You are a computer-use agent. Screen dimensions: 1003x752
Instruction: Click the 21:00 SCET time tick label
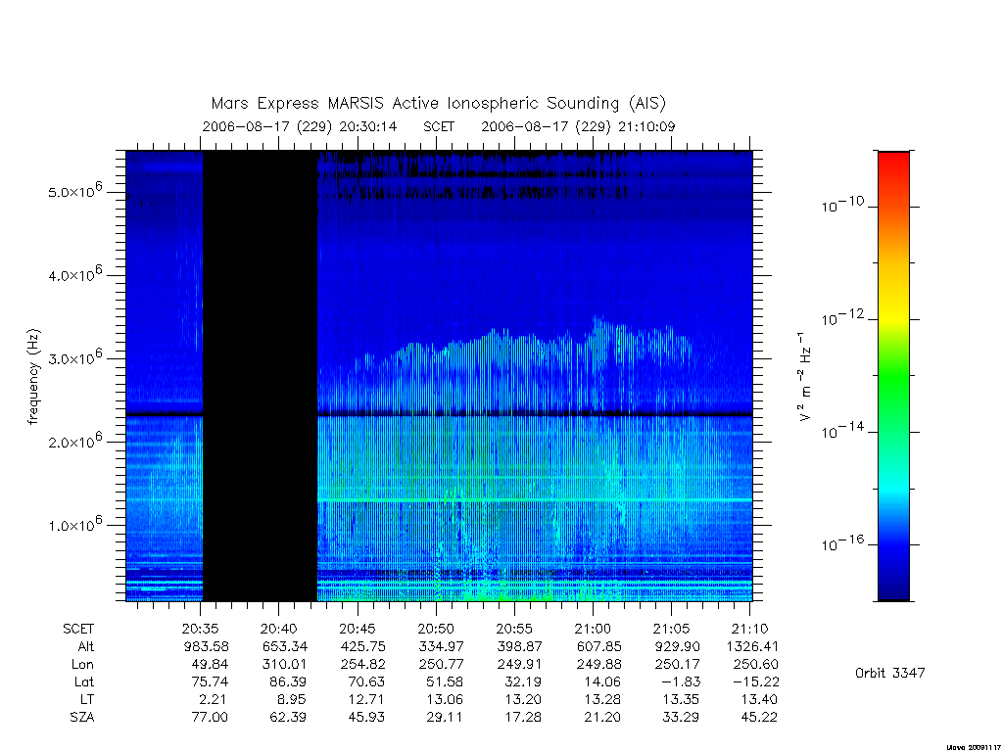593,629
